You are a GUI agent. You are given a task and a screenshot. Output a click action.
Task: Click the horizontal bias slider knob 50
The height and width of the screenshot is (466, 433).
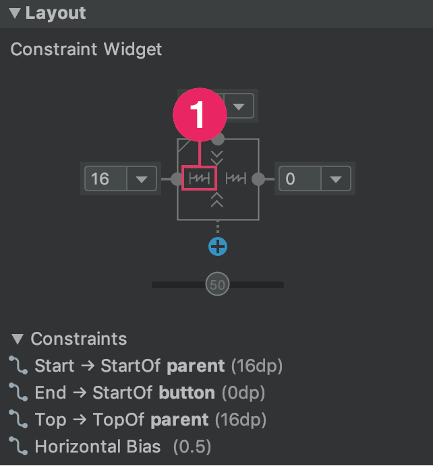click(x=218, y=284)
